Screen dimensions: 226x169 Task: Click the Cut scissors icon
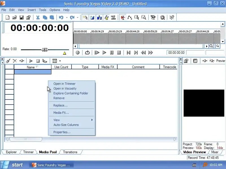click(x=38, y=17)
